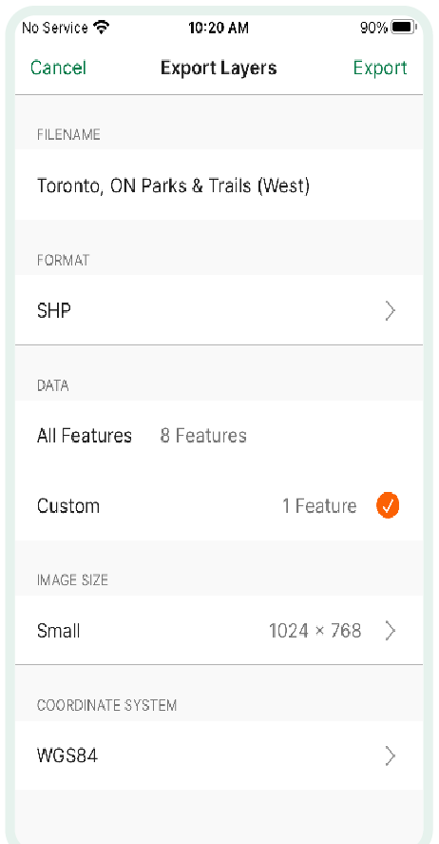This screenshot has height=844, width=439.
Task: Tap the chevron arrow beside 1024 × 768
Action: click(x=391, y=630)
